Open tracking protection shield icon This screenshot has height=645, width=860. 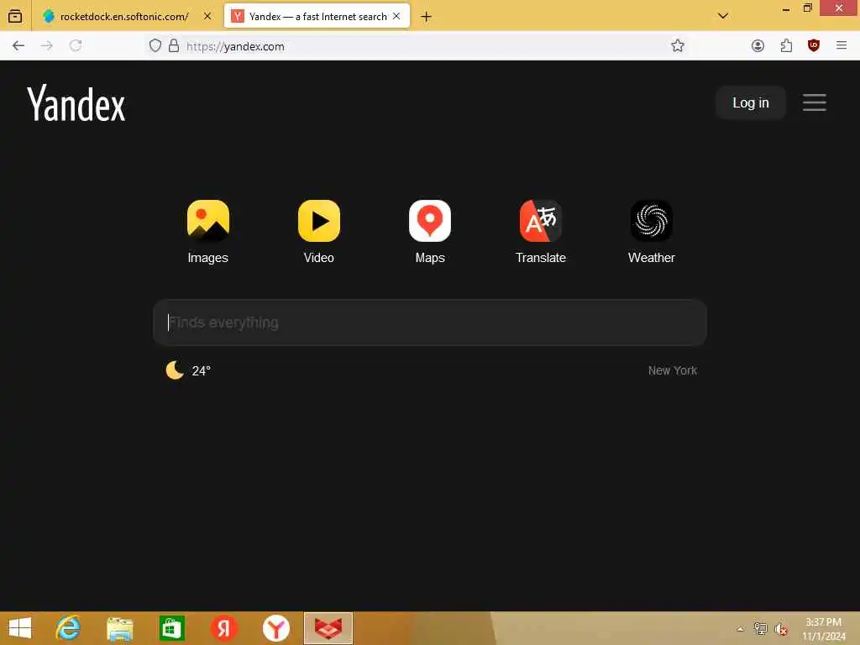[x=155, y=45]
